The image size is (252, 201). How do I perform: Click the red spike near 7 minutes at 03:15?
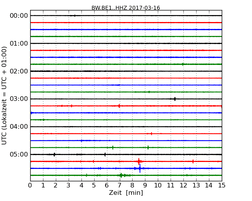point(119,106)
